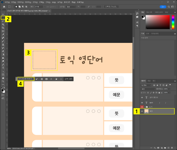This screenshot has width=177, height=150.
Task: Select the Lasso tool
Action: tap(3, 21)
